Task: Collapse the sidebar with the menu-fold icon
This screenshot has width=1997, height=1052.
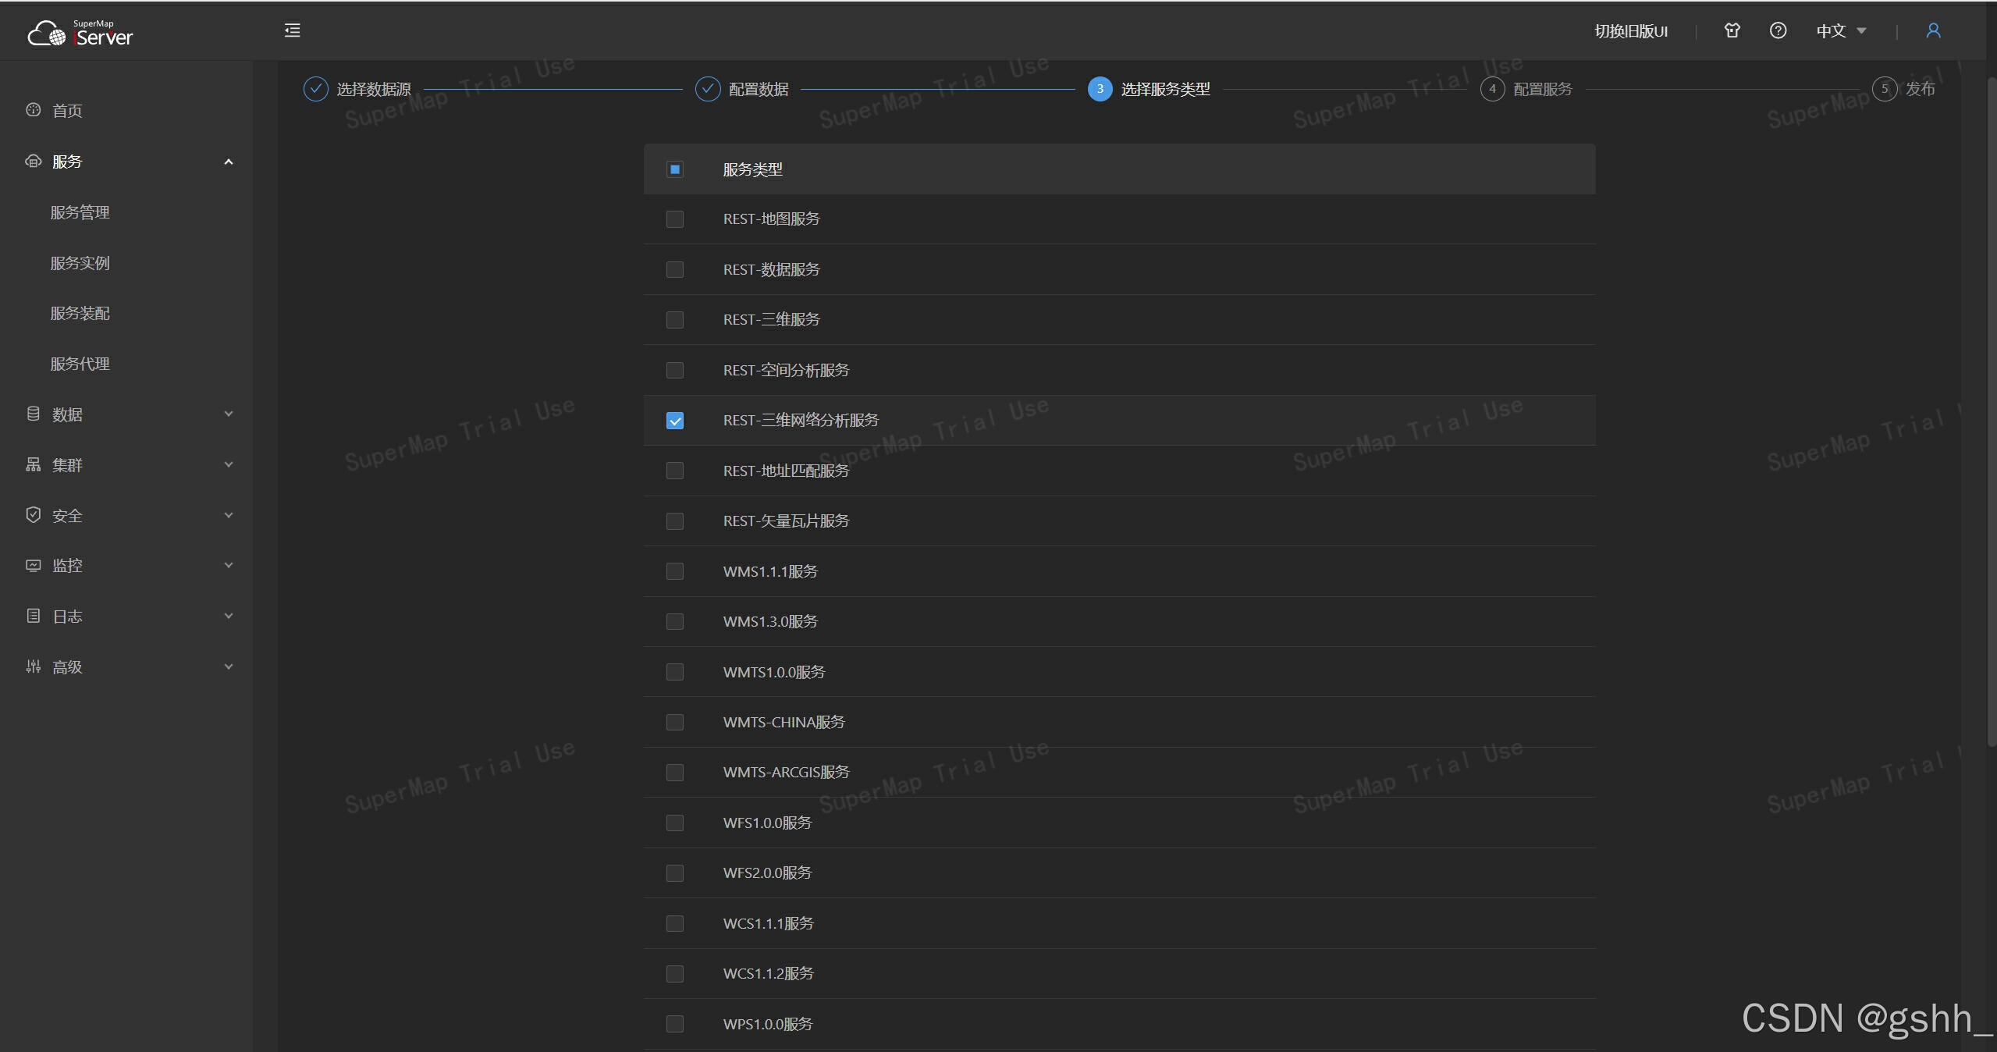Action: [x=292, y=30]
